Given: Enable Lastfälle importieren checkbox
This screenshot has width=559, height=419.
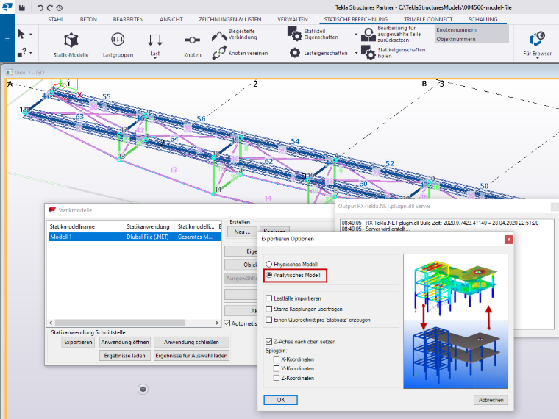Looking at the screenshot, I should 268,298.
